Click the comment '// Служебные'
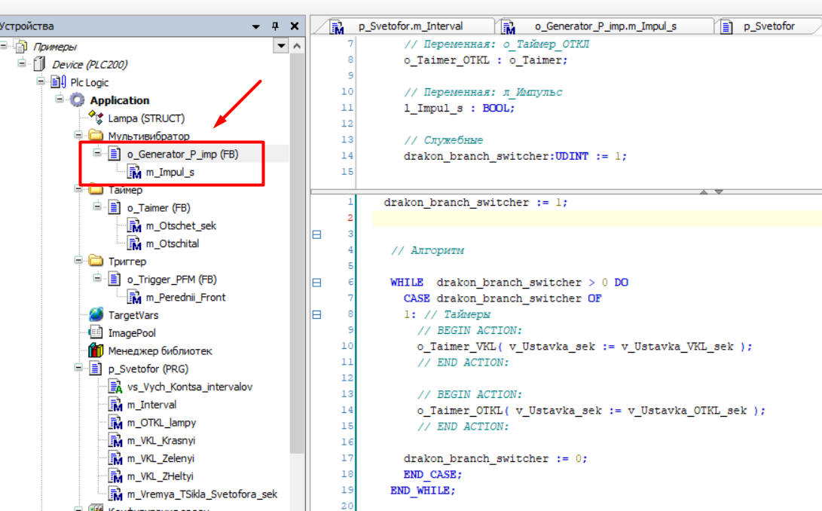The width and height of the screenshot is (822, 511). [444, 140]
